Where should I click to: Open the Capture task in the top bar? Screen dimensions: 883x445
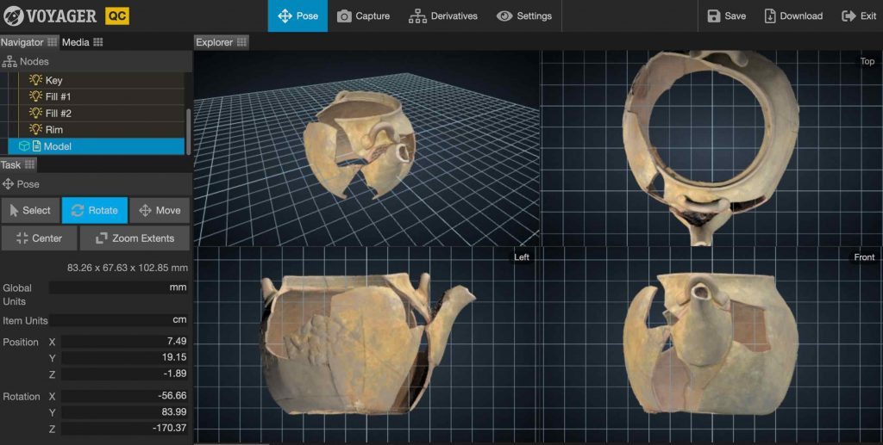point(363,16)
